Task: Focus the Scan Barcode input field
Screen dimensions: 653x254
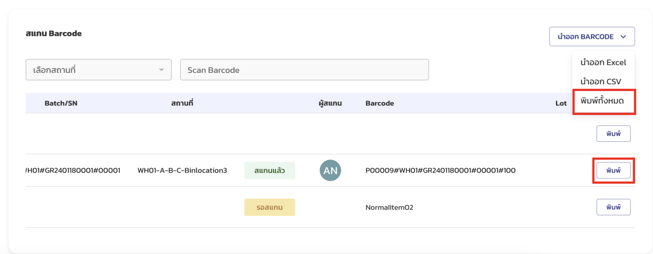Action: point(304,70)
